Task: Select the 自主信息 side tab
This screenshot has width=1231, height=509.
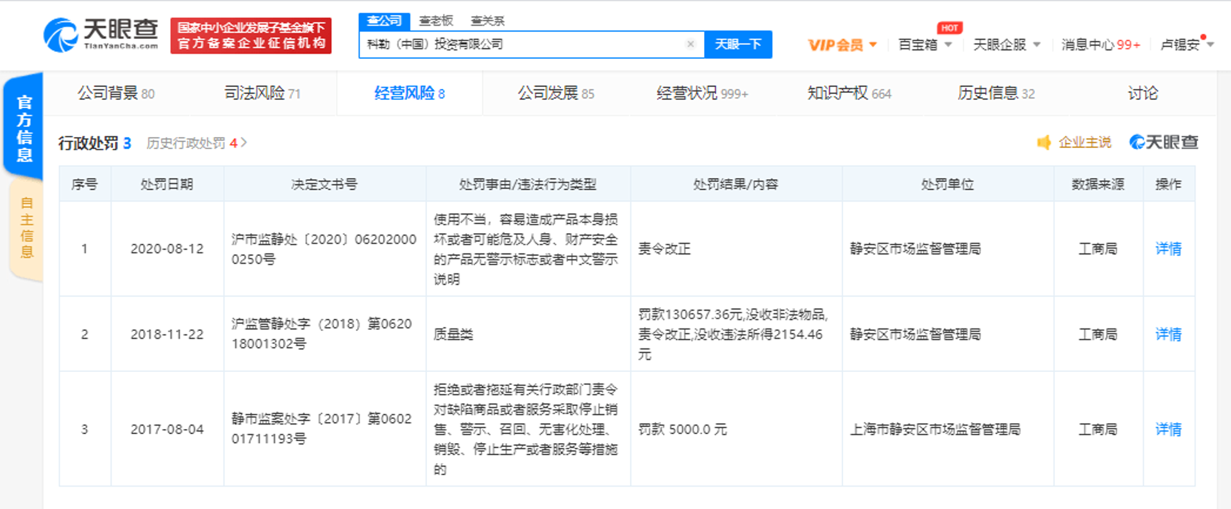Action: [x=27, y=228]
